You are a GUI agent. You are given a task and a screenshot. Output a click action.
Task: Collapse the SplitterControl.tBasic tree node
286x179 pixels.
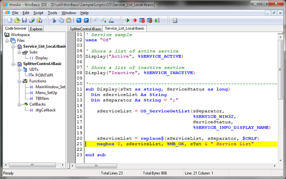click(13, 64)
